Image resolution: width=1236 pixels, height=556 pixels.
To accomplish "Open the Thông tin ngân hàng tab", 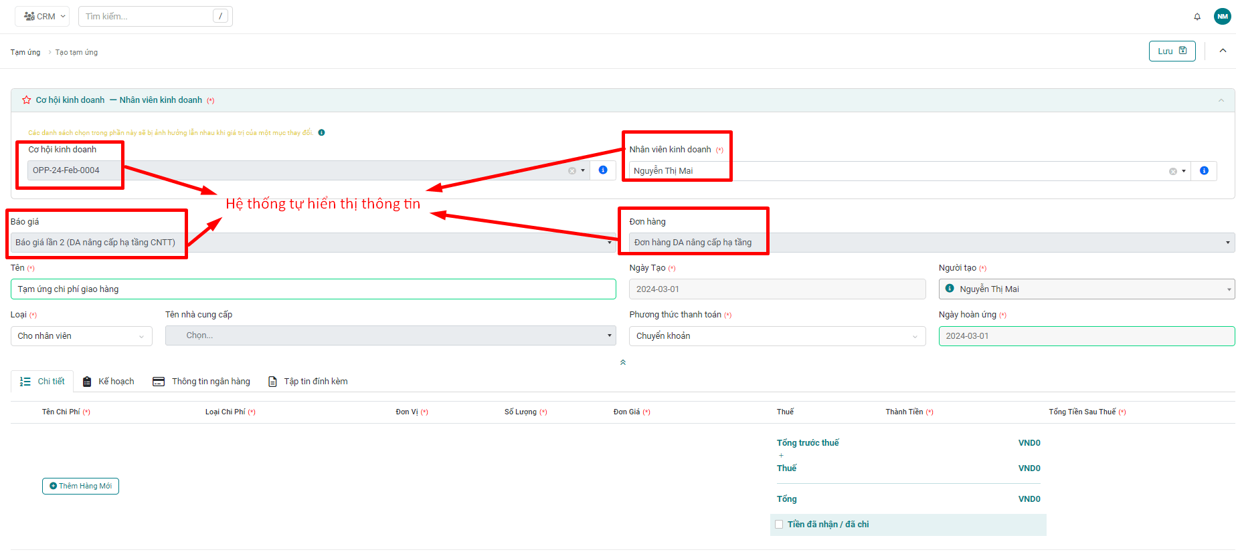I will click(201, 382).
